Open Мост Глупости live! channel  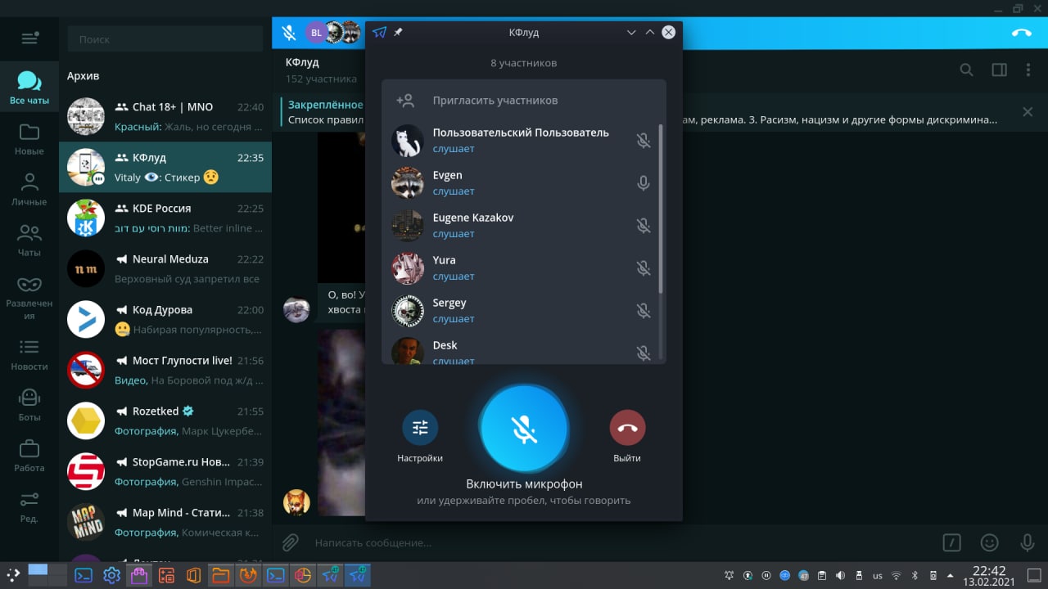(x=165, y=370)
